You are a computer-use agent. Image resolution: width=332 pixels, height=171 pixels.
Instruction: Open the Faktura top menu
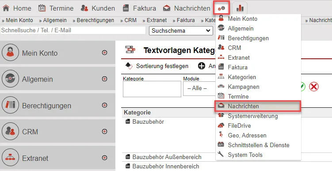[139, 8]
